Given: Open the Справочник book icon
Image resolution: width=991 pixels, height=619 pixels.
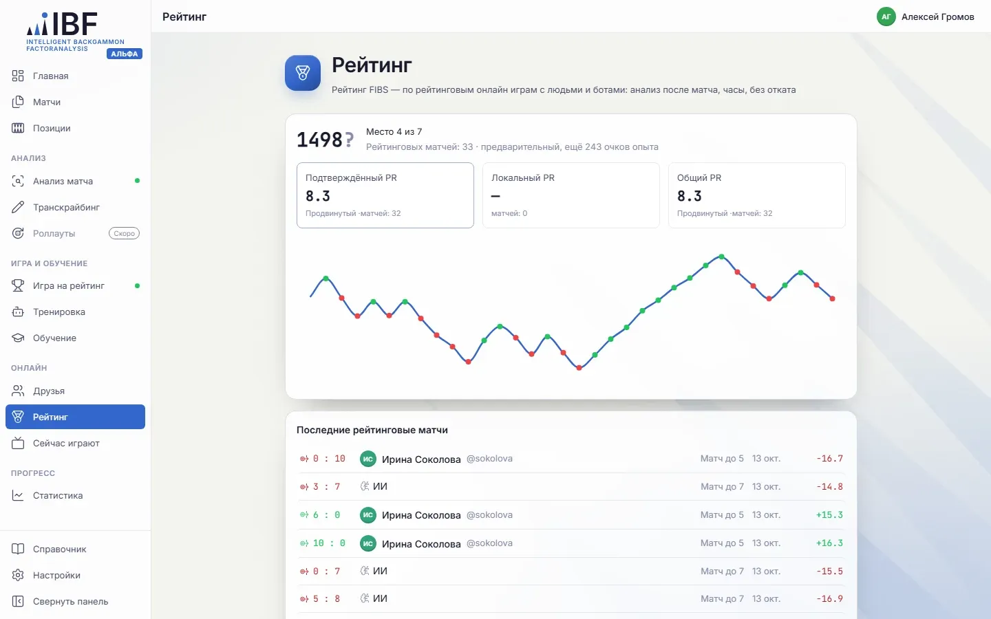Looking at the screenshot, I should (x=18, y=549).
